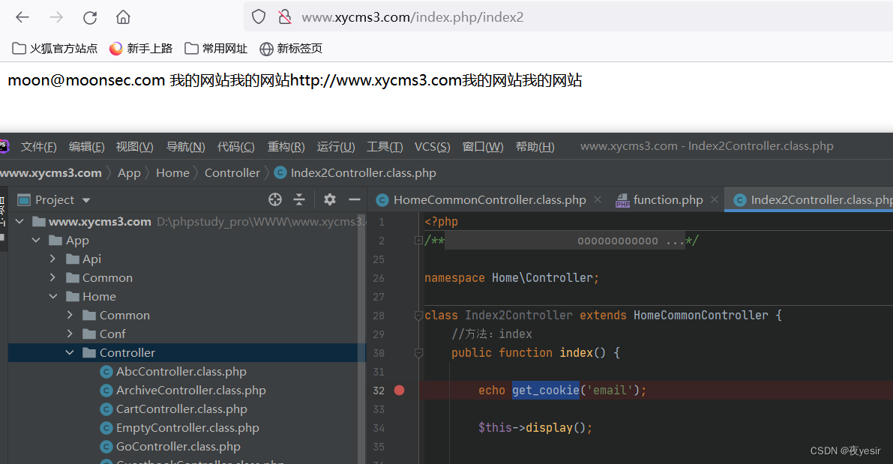893x464 pixels.
Task: Click the tracking protection shield icon
Action: 259,17
